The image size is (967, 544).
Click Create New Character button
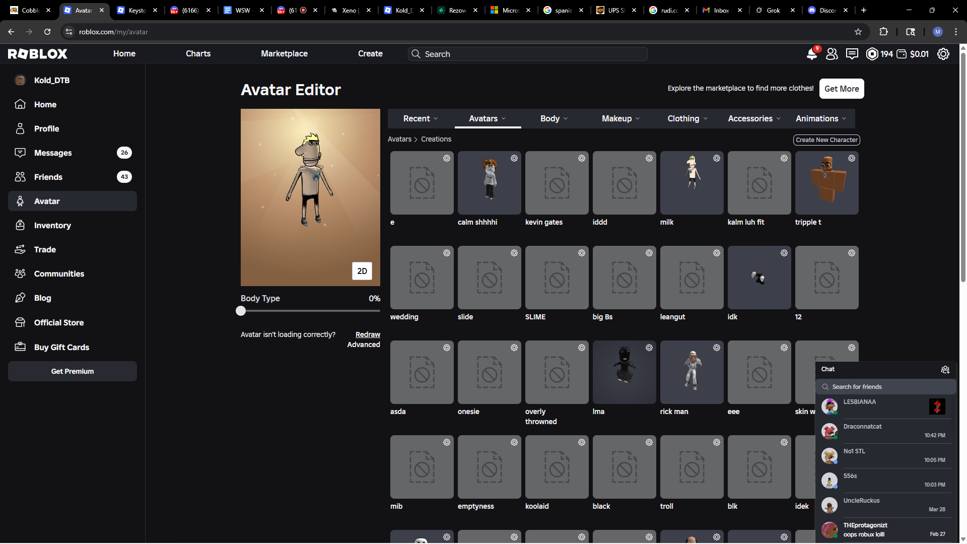point(826,140)
